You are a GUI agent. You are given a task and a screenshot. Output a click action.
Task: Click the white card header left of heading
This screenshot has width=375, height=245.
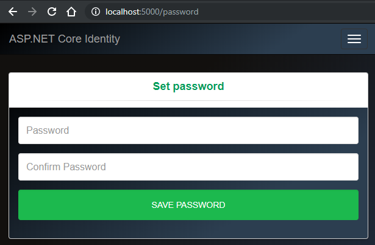pos(73,86)
